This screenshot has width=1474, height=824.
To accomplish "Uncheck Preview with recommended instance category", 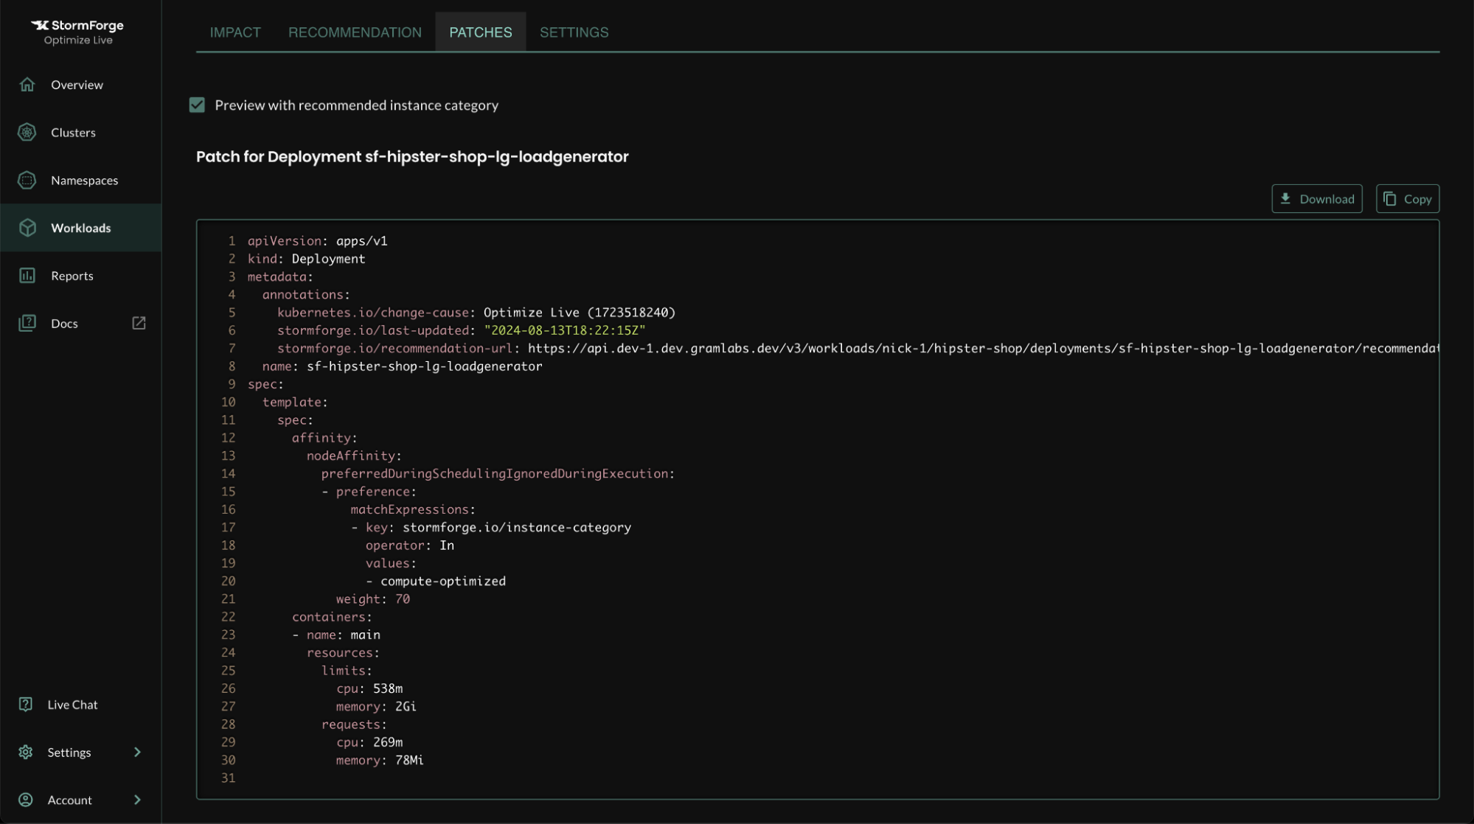I will [x=197, y=105].
